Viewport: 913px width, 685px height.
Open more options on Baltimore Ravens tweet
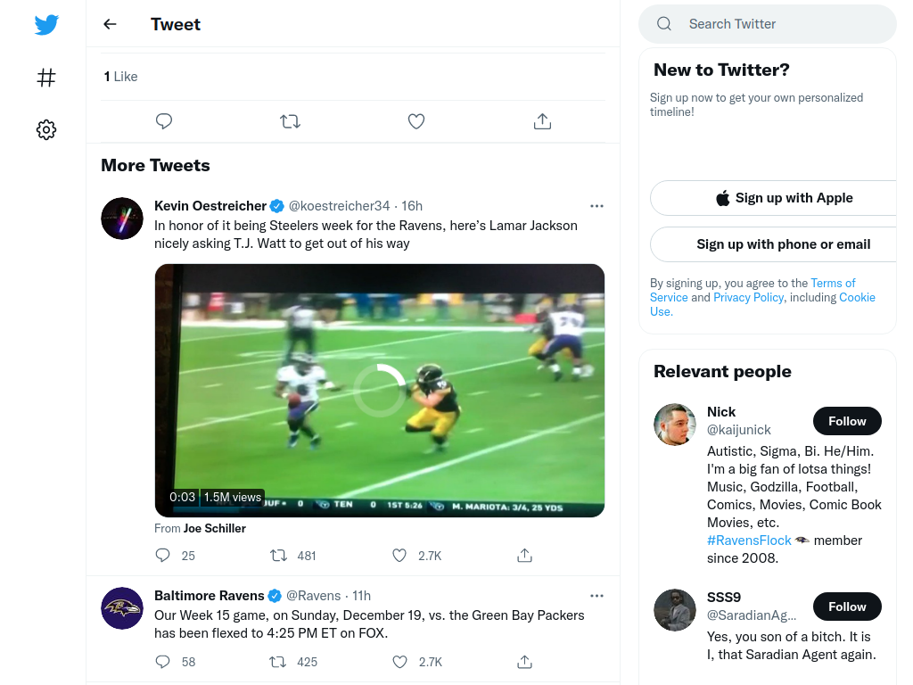coord(596,596)
